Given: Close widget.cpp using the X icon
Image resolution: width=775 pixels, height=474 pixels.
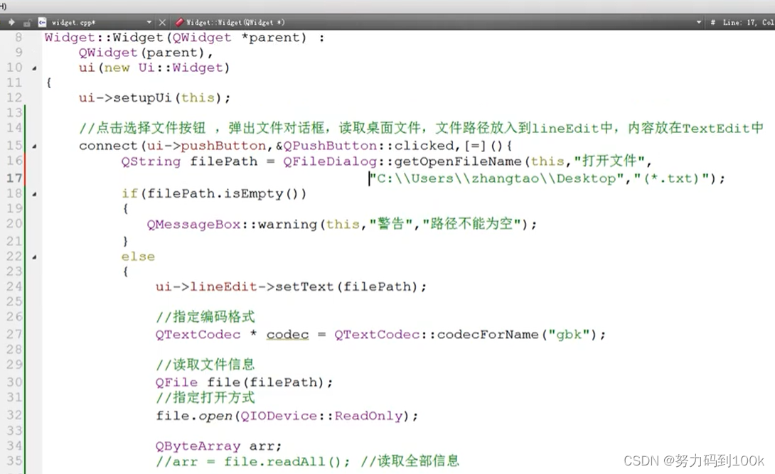Looking at the screenshot, I should pyautogui.click(x=162, y=22).
